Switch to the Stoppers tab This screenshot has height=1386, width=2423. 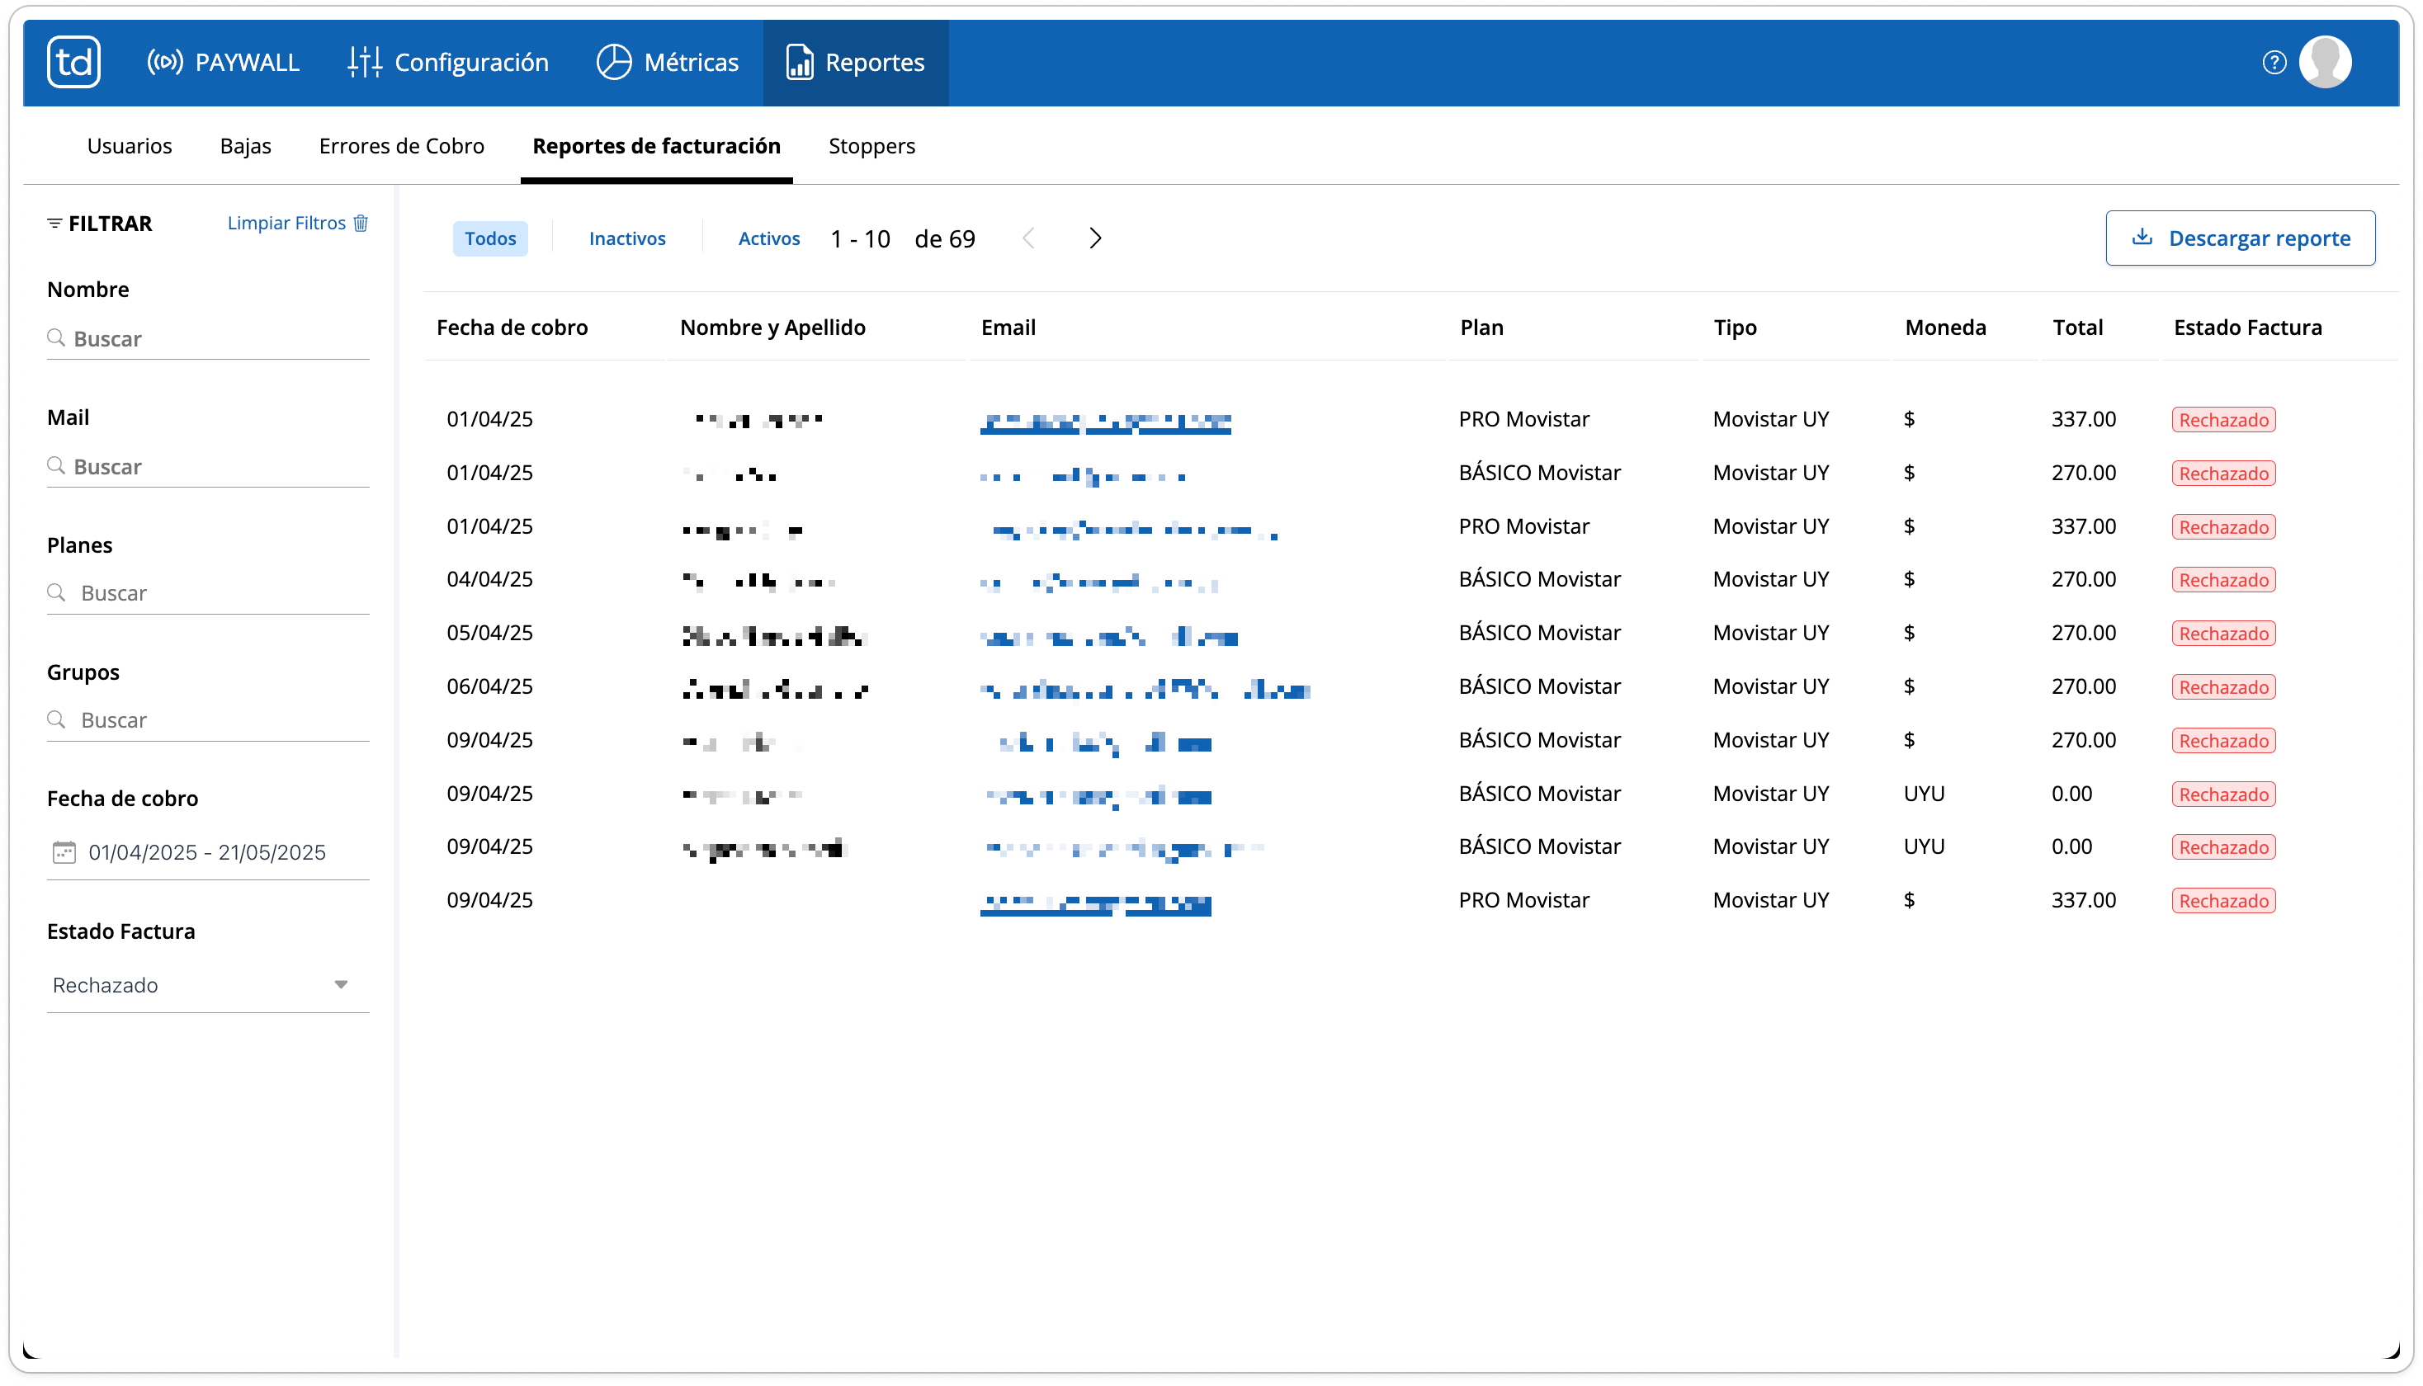click(871, 146)
